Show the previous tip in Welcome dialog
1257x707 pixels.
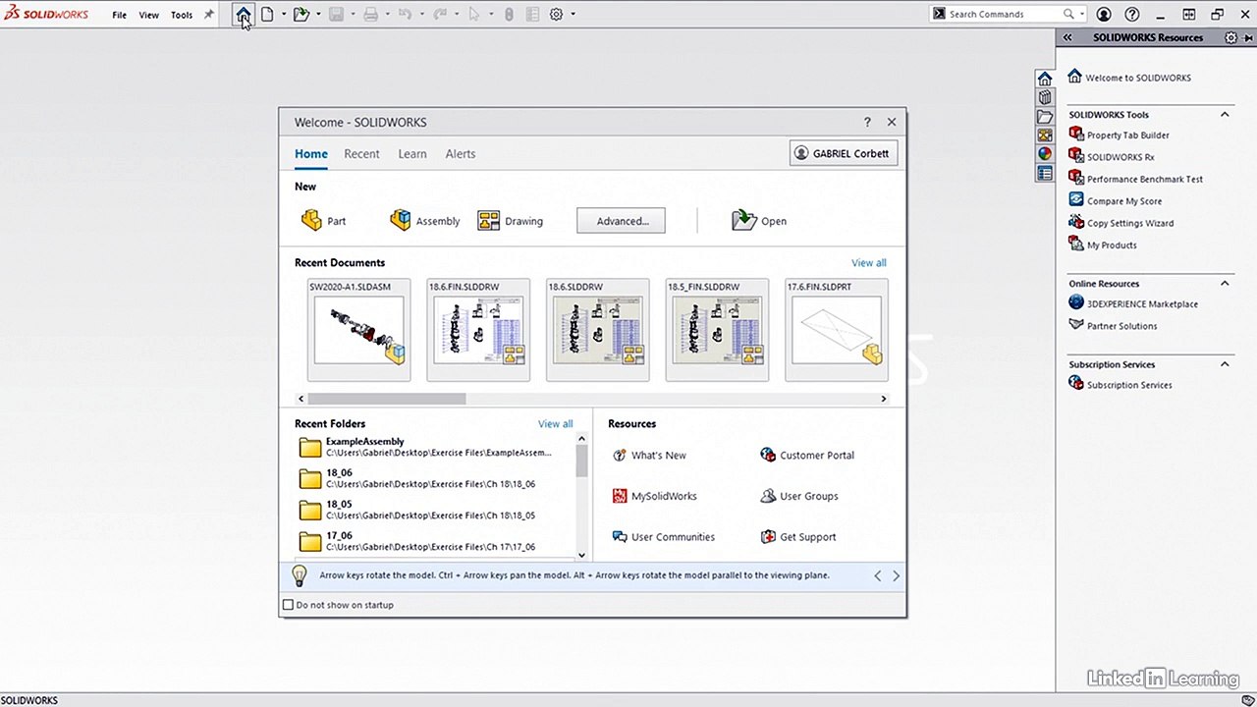coord(878,576)
